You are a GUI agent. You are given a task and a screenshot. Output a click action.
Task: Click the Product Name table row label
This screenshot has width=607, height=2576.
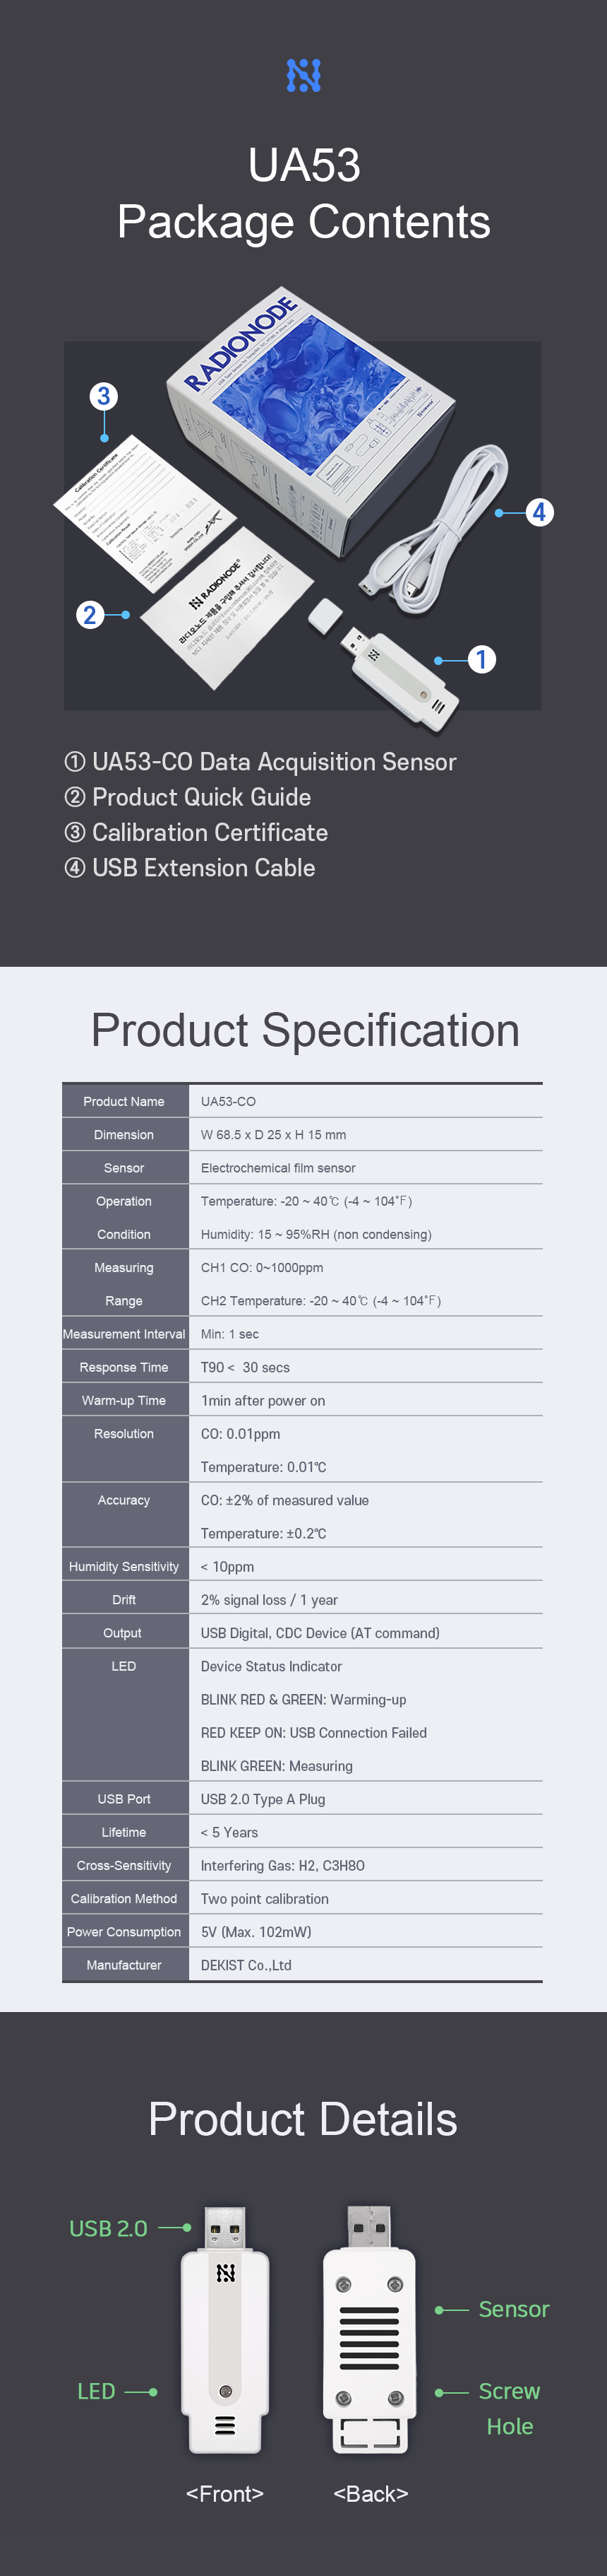[124, 1101]
